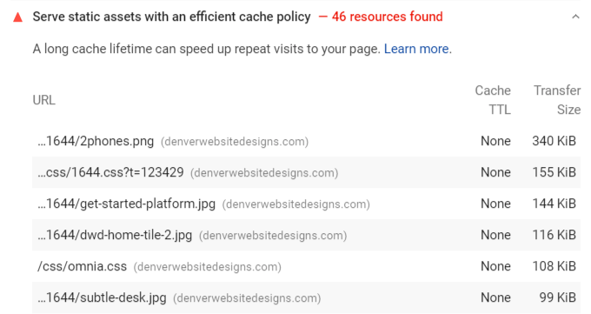Select the 108 KiB transfer size value
This screenshot has width=591, height=314.
tap(554, 266)
